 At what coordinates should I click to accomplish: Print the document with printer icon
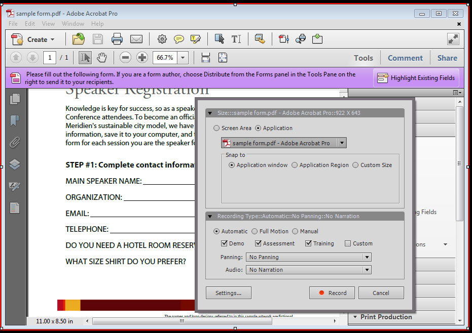pos(117,39)
